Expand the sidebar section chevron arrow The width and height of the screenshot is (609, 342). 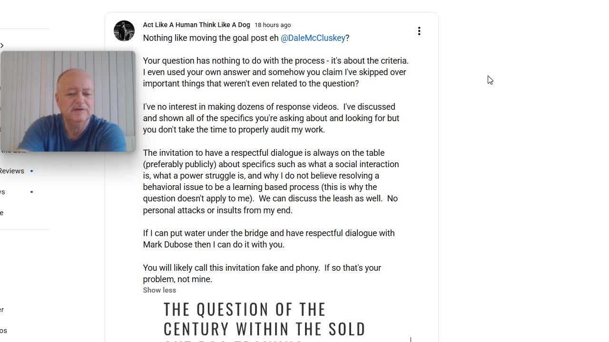pos(2,46)
